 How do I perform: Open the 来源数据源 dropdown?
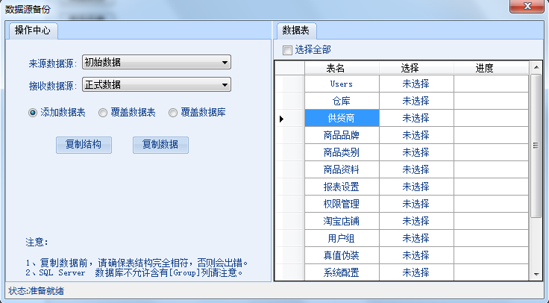157,63
